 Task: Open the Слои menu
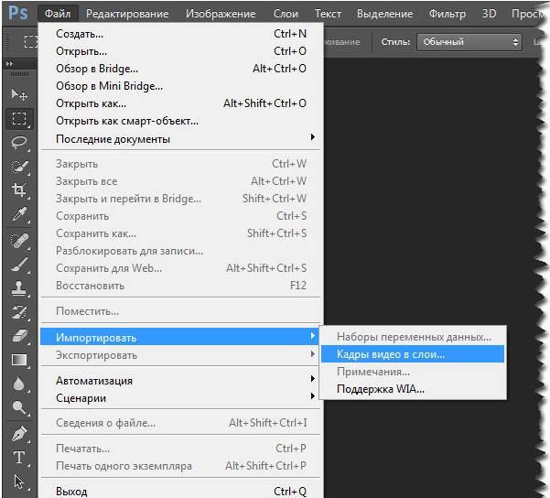(286, 14)
